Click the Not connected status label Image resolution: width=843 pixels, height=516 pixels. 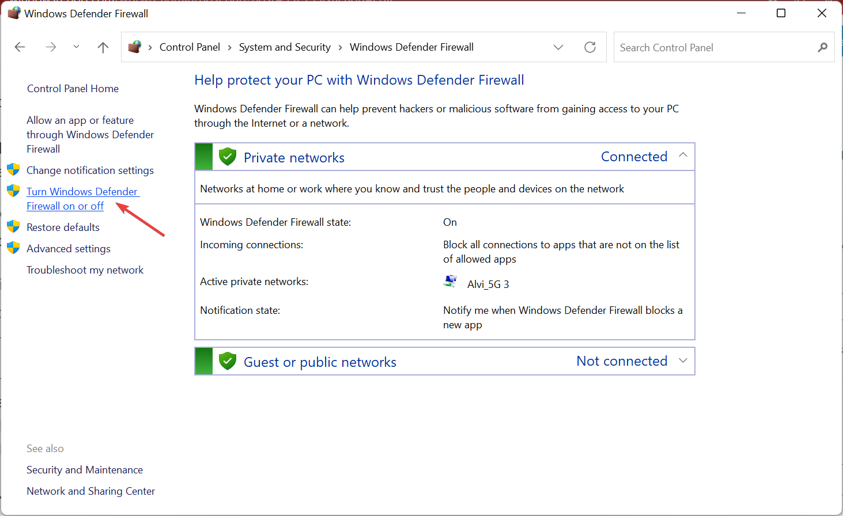[x=622, y=361]
